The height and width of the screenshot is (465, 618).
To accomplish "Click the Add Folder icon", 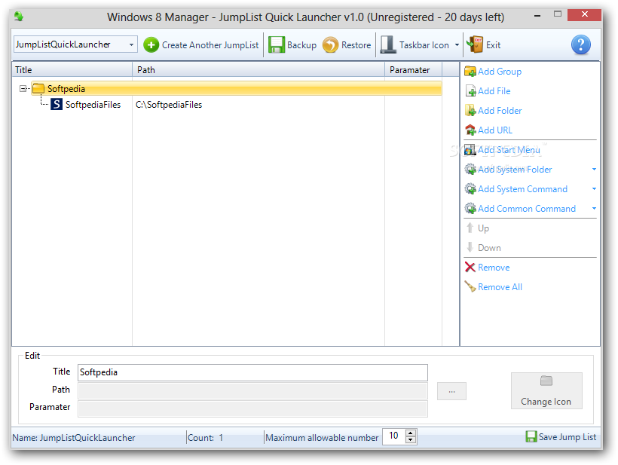I will click(470, 111).
